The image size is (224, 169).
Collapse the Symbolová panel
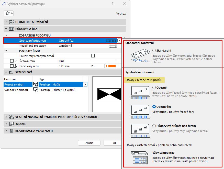(x=6, y=72)
